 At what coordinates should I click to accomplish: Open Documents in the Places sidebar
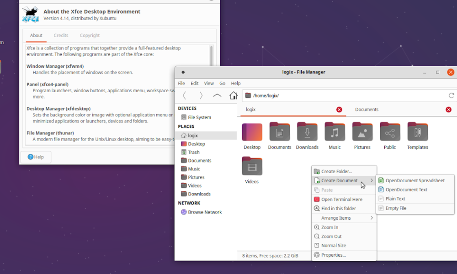click(196, 160)
